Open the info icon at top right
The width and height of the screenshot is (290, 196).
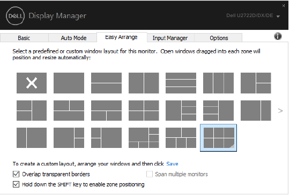point(278,36)
